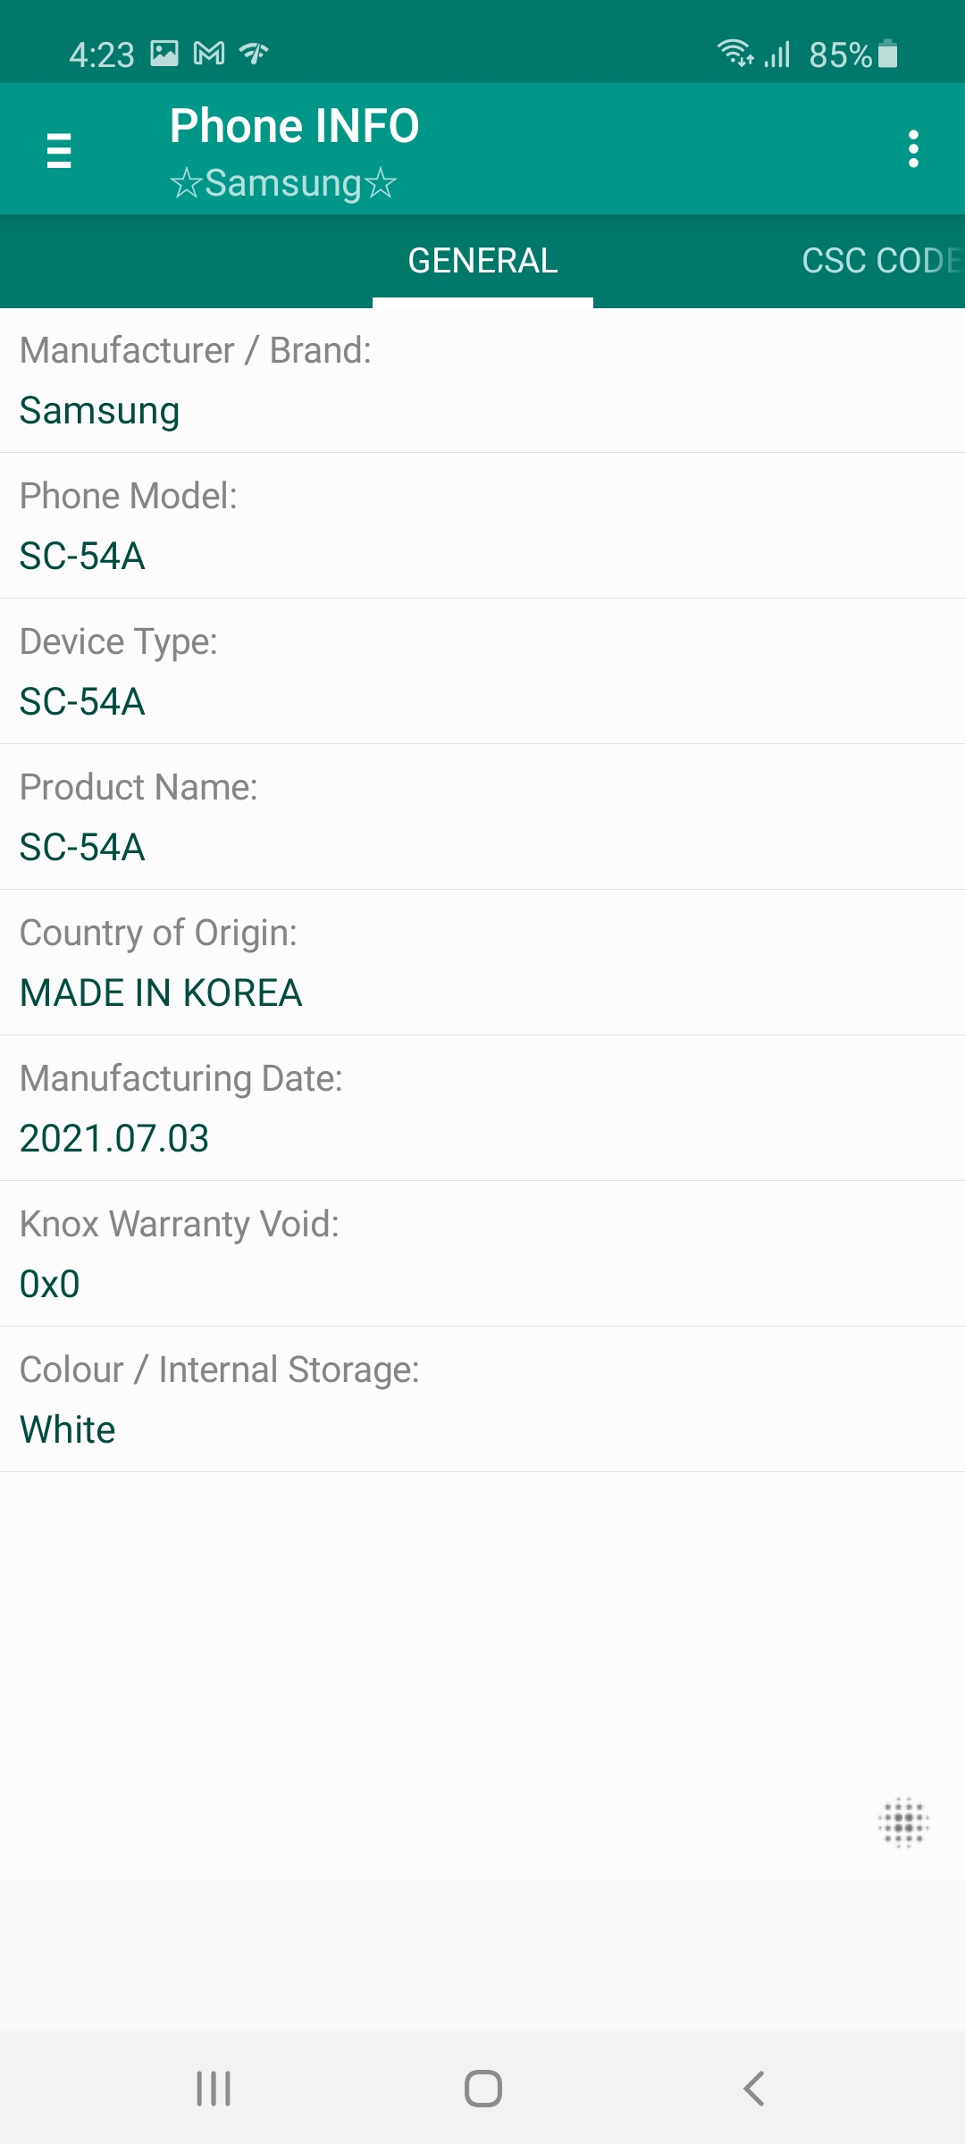
Task: Tap the Android home button
Action: [x=483, y=2089]
